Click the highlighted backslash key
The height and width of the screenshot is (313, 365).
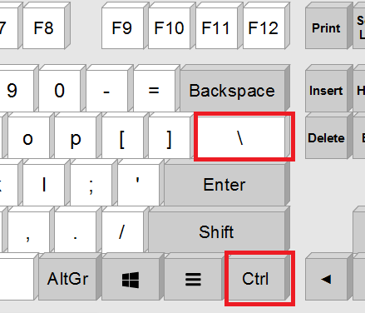[244, 137]
